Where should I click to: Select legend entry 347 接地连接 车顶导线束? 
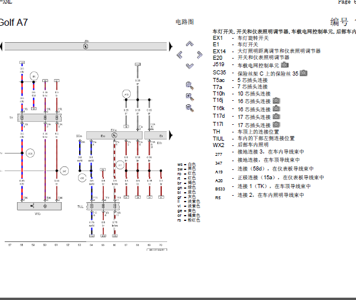click(x=257, y=161)
